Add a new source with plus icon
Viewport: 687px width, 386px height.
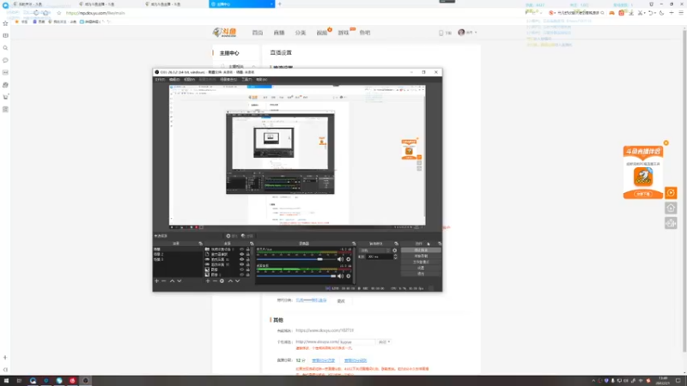tap(208, 281)
